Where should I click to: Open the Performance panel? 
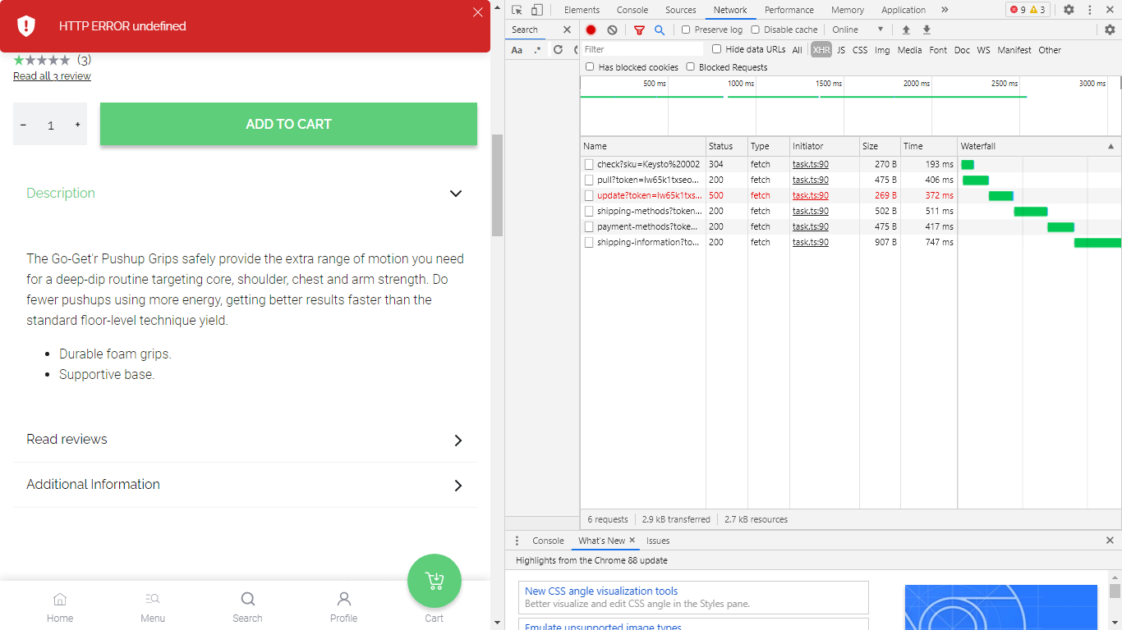(789, 10)
